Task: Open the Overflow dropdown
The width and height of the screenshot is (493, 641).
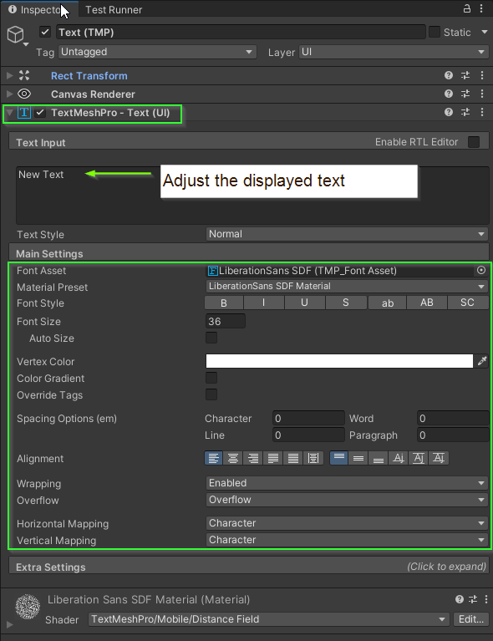Action: click(x=347, y=500)
